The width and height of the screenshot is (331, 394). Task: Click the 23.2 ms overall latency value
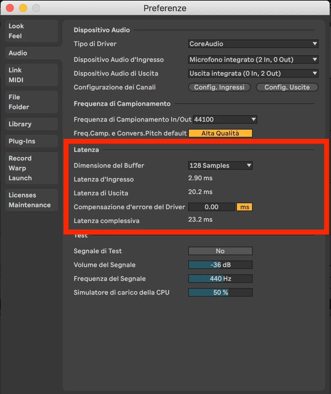tap(200, 220)
